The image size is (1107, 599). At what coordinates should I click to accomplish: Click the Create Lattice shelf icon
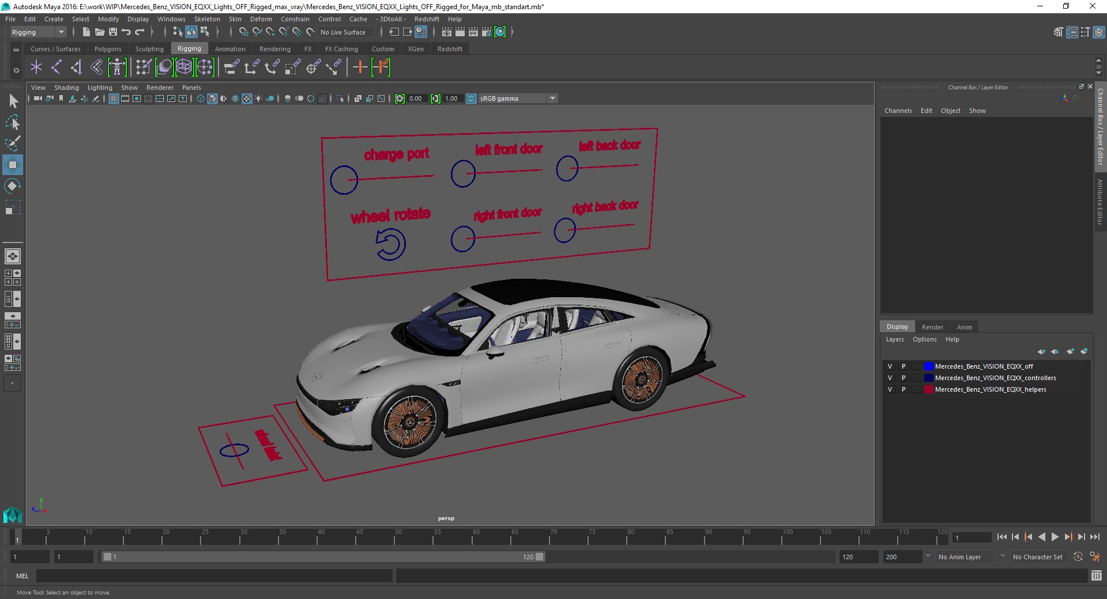pyautogui.click(x=184, y=67)
